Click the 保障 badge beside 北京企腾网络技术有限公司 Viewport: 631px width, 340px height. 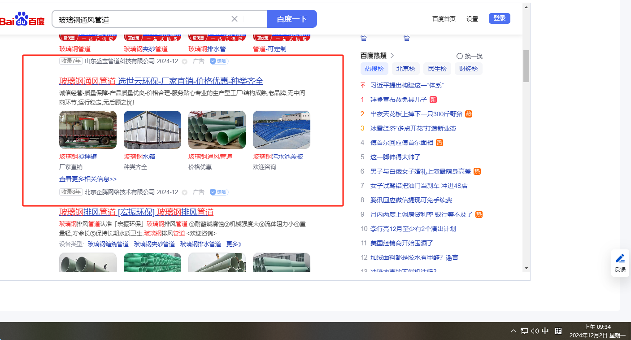point(219,192)
